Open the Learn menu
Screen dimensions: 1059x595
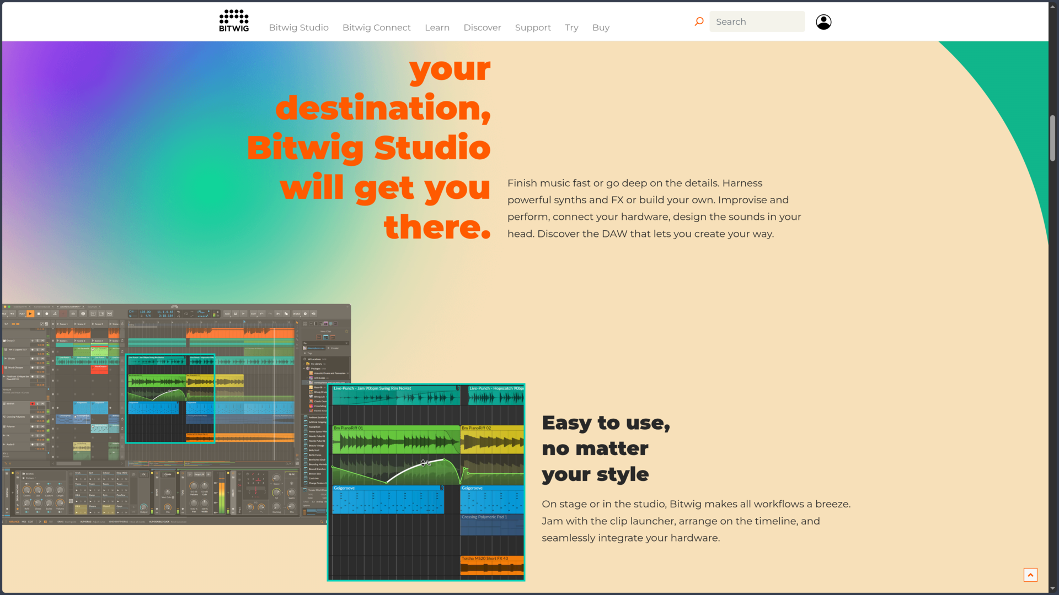[437, 28]
